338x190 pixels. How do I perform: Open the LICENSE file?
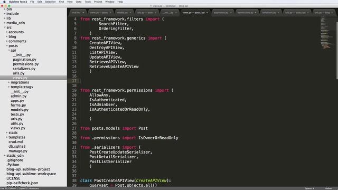[13, 178]
